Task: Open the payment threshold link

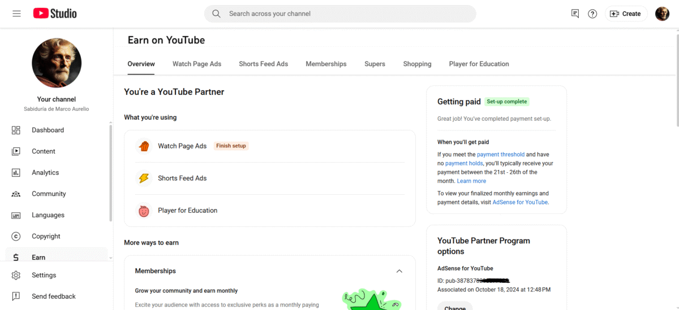Action: pos(501,154)
